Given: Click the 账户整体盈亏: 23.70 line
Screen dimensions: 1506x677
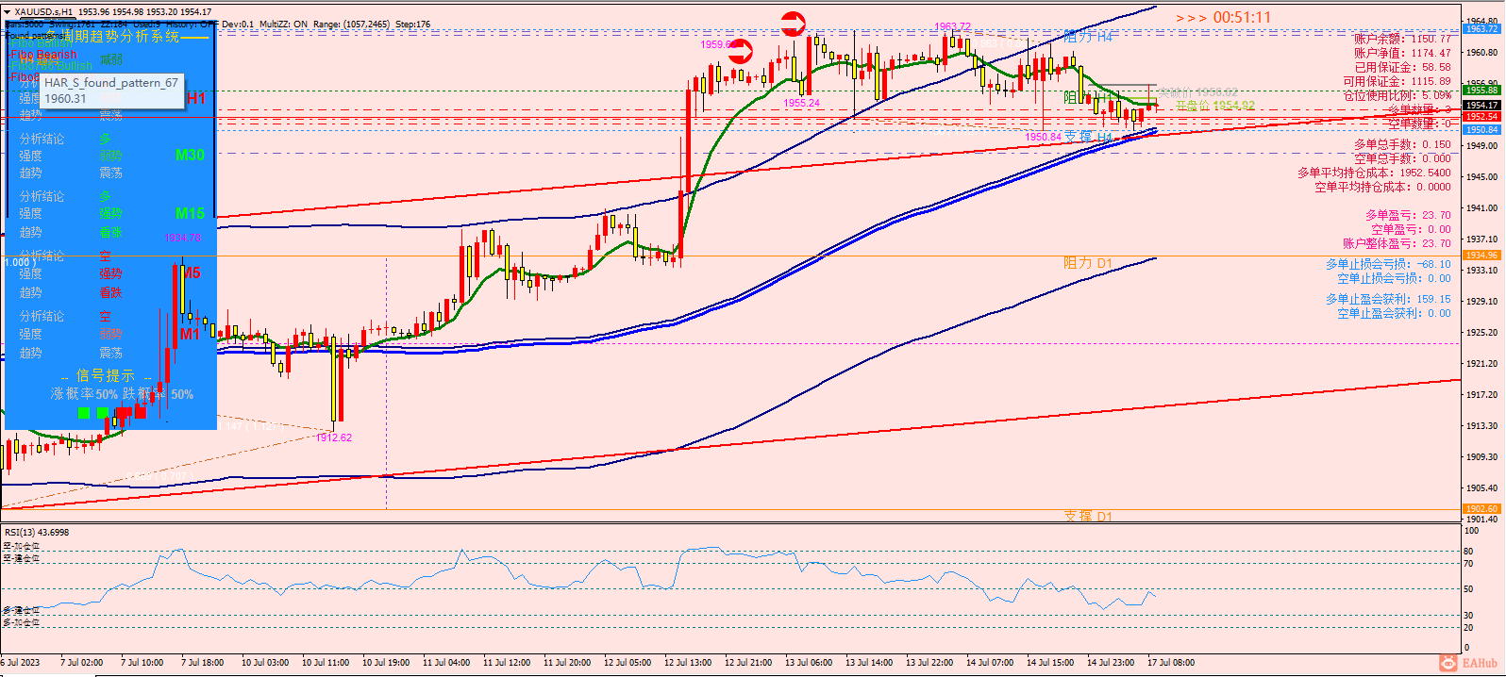Looking at the screenshot, I should pos(1397,243).
